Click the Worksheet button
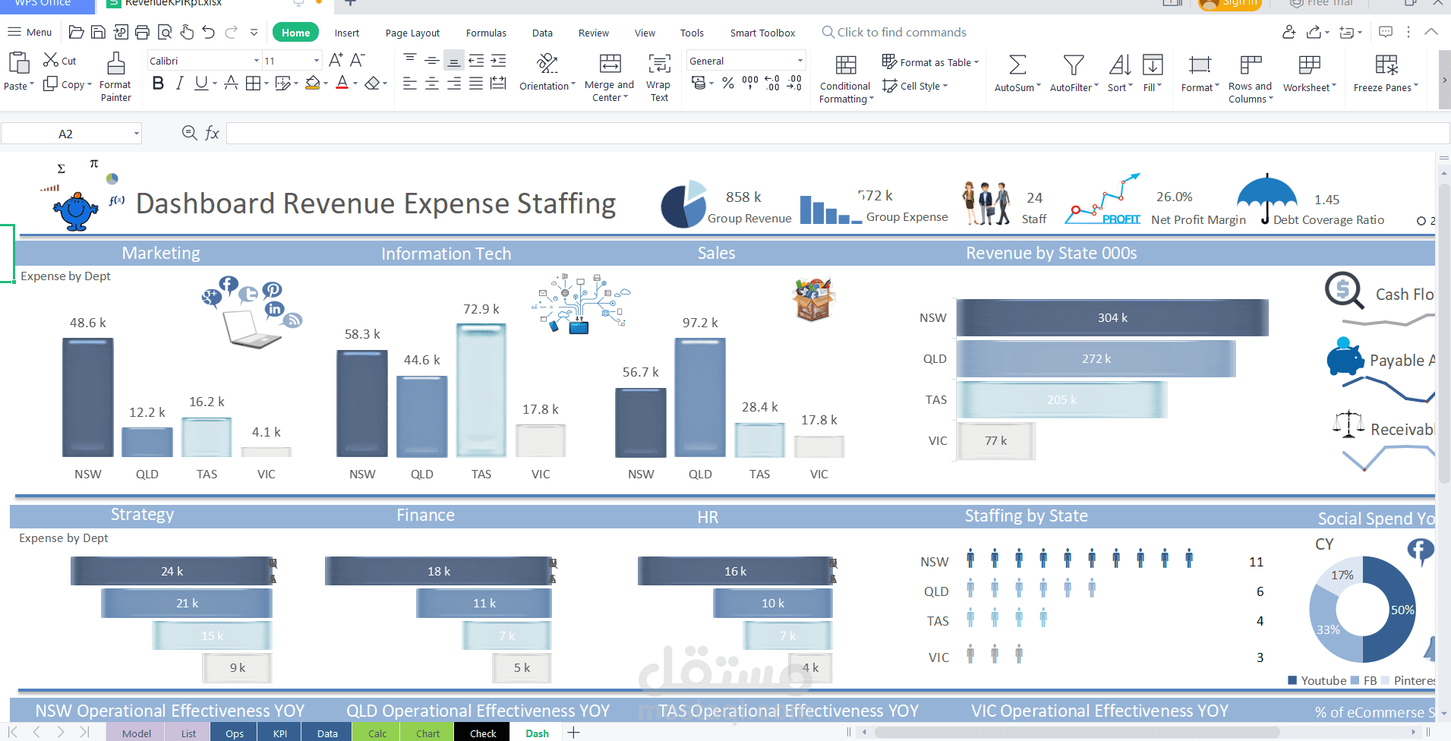1451x741 pixels. pos(1309,74)
